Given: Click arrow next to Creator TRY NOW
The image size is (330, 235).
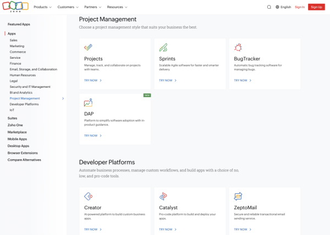Looking at the screenshot, I should point(101,230).
